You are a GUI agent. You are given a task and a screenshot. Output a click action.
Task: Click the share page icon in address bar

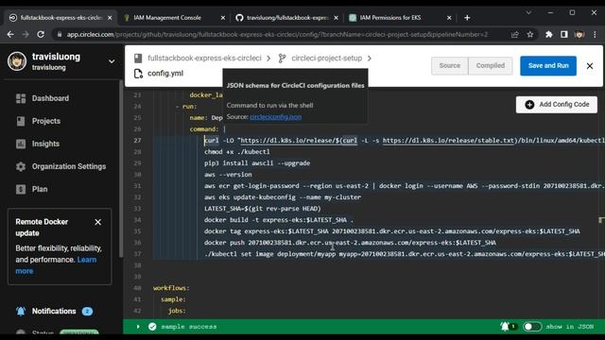click(x=514, y=34)
